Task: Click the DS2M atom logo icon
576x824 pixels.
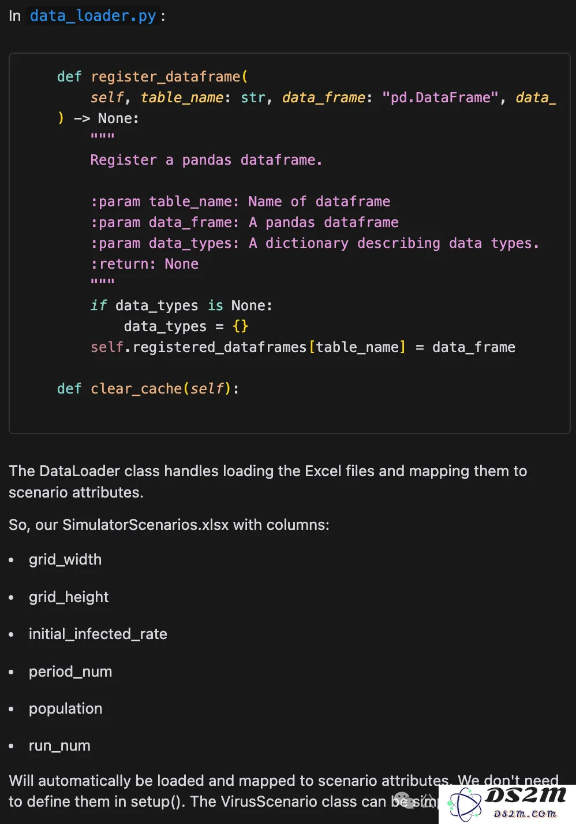Action: point(465,804)
